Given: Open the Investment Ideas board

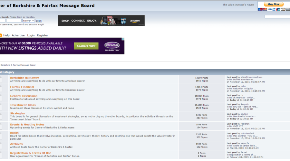Looking at the screenshot, I should pos(23,105).
